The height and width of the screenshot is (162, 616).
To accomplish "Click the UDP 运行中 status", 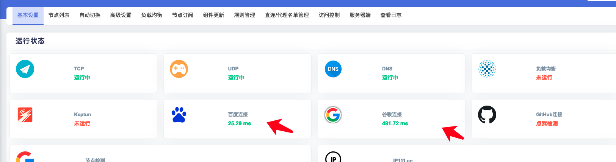I will tap(236, 78).
